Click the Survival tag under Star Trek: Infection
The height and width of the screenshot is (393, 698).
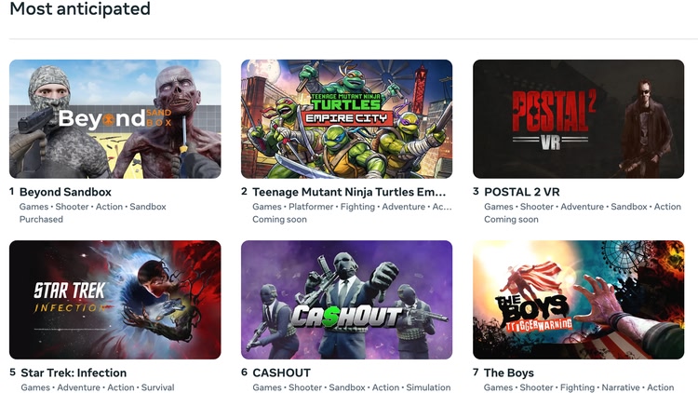coord(157,387)
